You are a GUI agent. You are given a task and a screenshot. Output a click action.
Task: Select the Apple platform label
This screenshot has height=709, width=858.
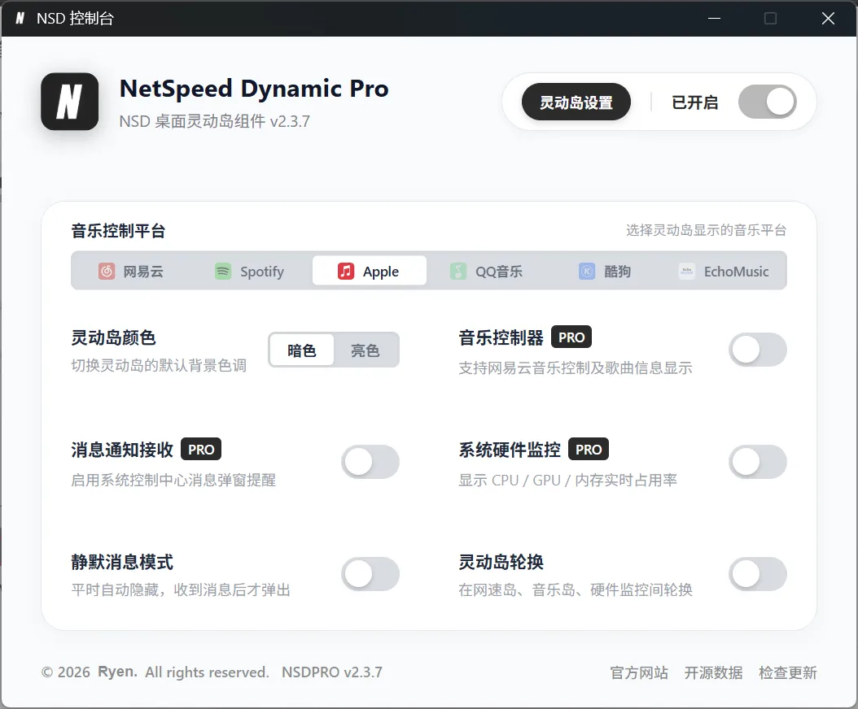click(381, 272)
